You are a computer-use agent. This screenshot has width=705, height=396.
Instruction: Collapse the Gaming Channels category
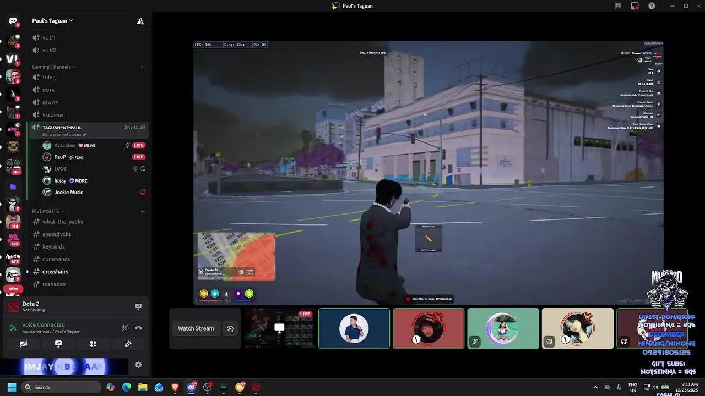[x=54, y=67]
